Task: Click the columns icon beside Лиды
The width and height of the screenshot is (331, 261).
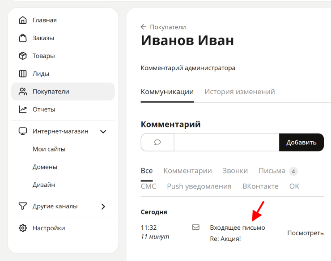Action: (23, 74)
